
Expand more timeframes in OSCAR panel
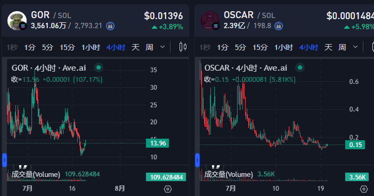pyautogui.click(x=355, y=47)
